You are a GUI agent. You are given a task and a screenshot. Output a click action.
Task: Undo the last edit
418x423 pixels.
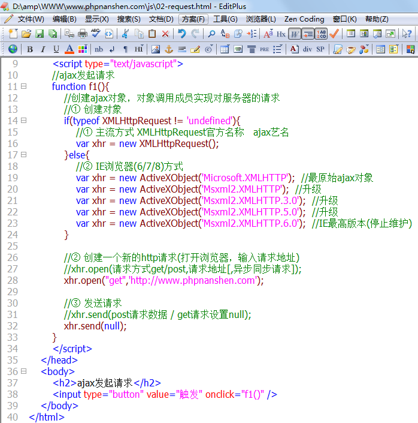click(x=182, y=34)
